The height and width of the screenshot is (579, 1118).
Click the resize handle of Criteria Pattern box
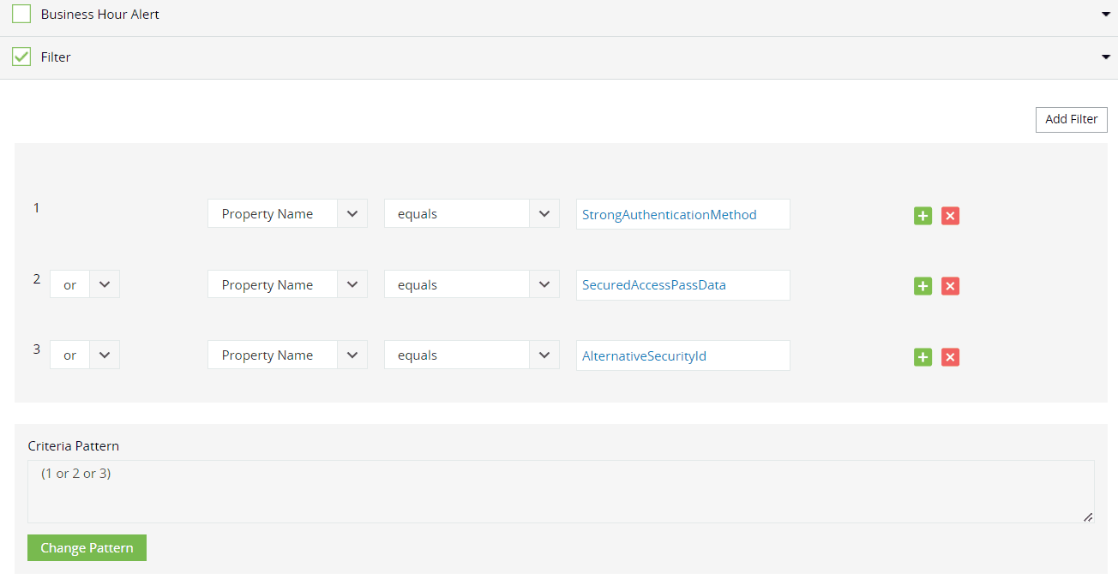click(x=1088, y=516)
